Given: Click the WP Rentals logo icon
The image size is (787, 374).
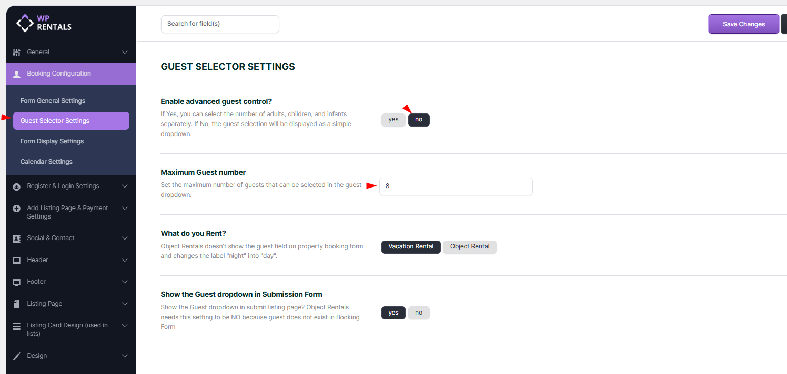Looking at the screenshot, I should pyautogui.click(x=25, y=23).
